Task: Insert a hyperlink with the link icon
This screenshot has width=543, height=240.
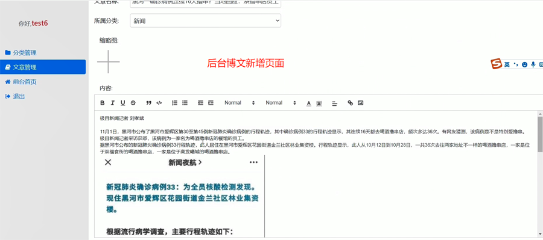Action: point(350,103)
